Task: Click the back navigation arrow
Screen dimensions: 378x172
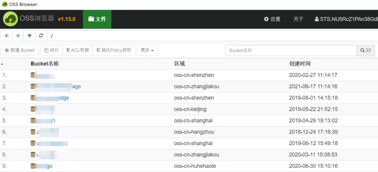Action: pyautogui.click(x=7, y=36)
